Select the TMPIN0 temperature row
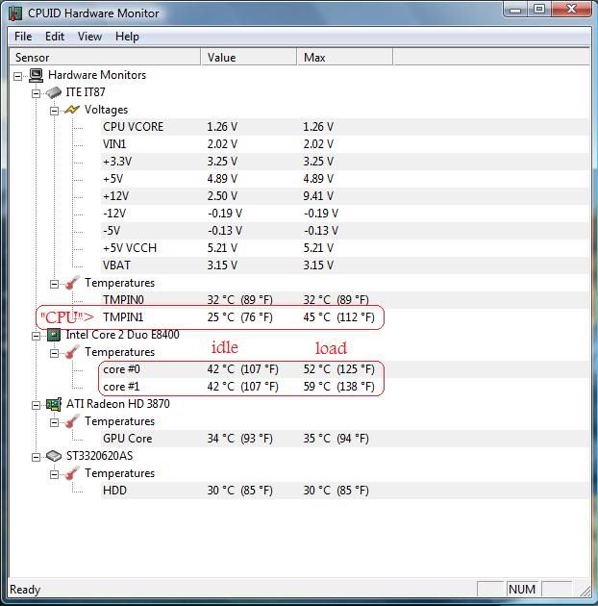Screen dimensions: 598x606 (345, 300)
